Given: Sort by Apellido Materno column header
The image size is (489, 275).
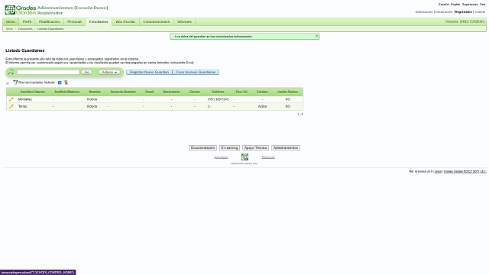Looking at the screenshot, I should tap(66, 92).
